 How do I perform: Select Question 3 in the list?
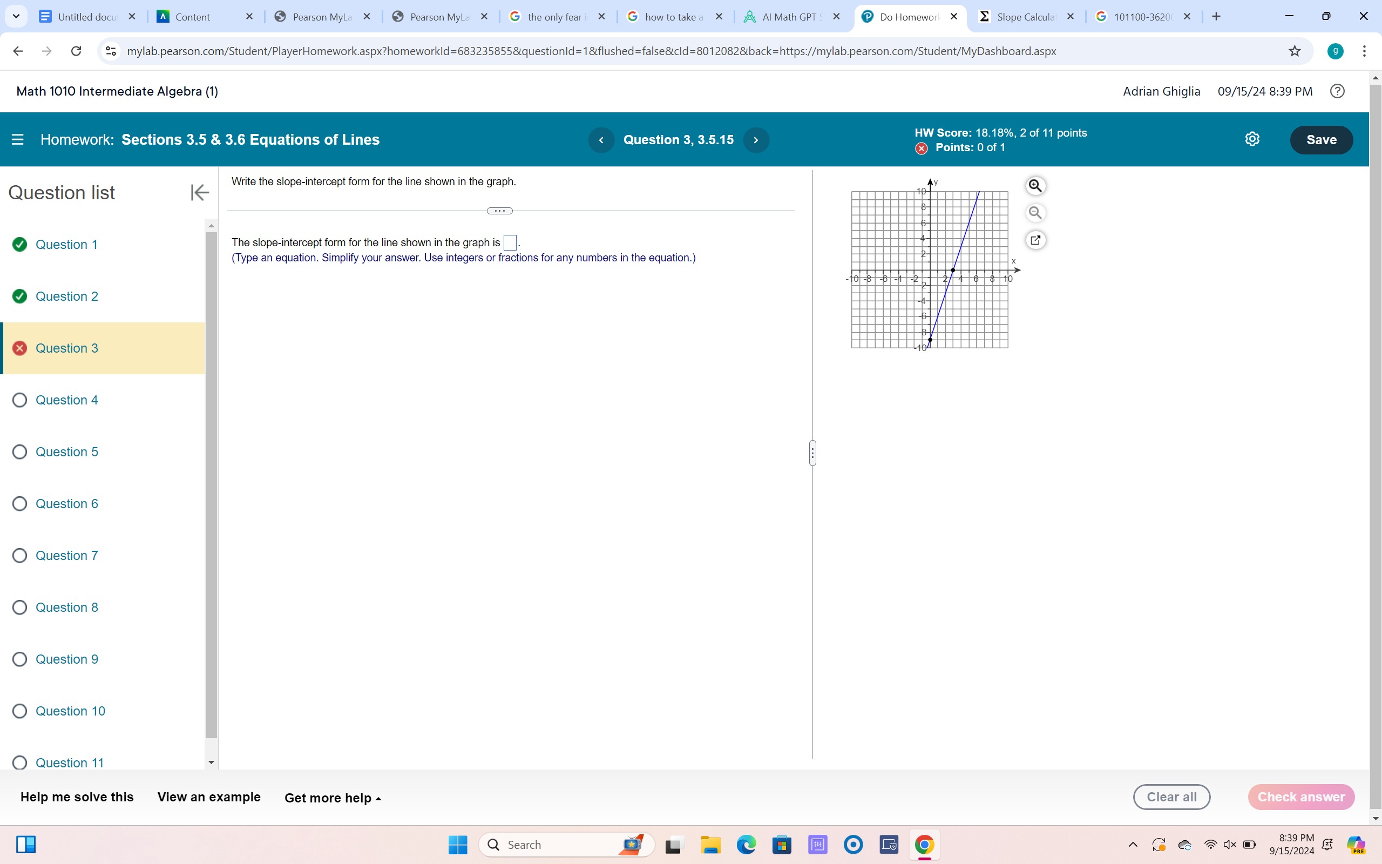(67, 348)
